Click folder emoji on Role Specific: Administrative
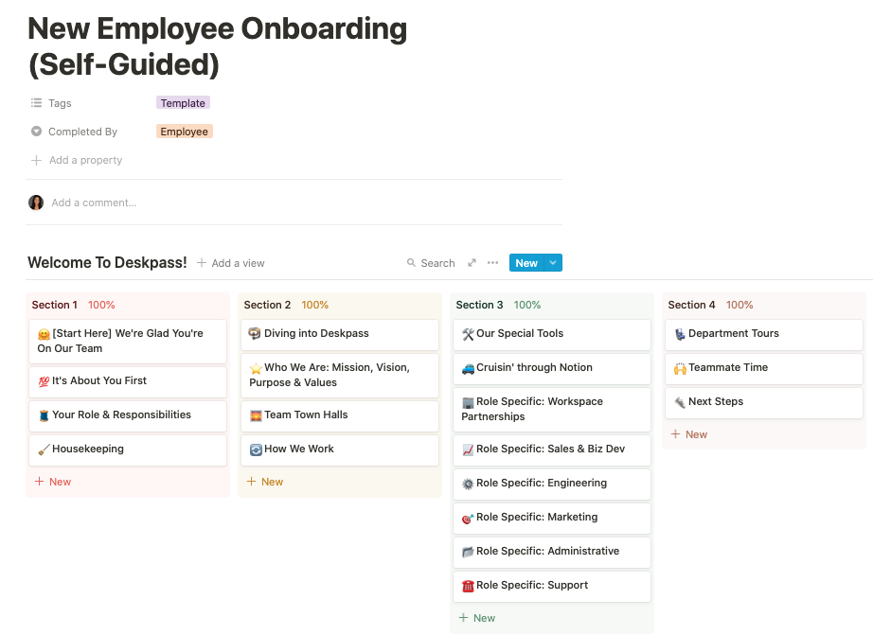This screenshot has height=635, width=873. [x=469, y=552]
